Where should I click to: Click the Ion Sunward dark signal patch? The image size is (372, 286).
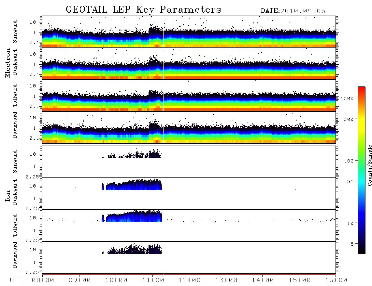point(132,154)
